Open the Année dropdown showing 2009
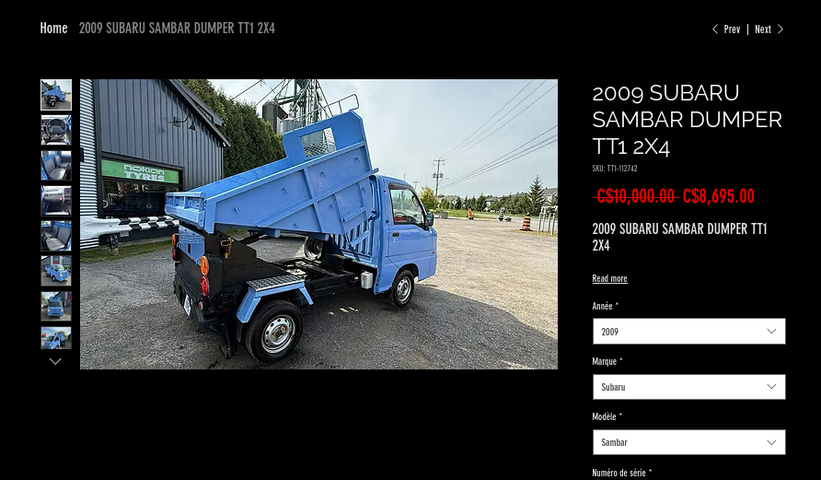 click(689, 331)
